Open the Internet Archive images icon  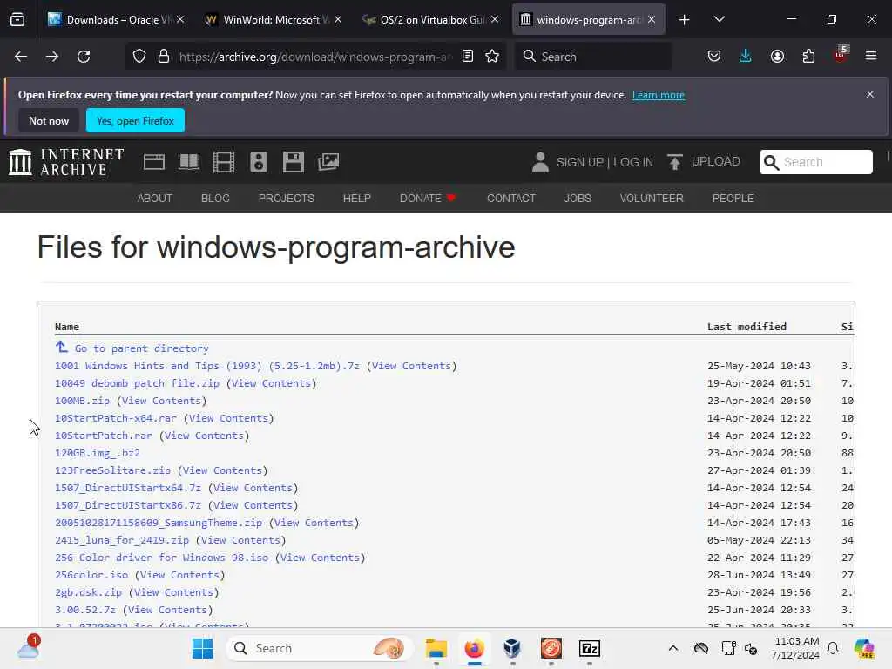(328, 162)
